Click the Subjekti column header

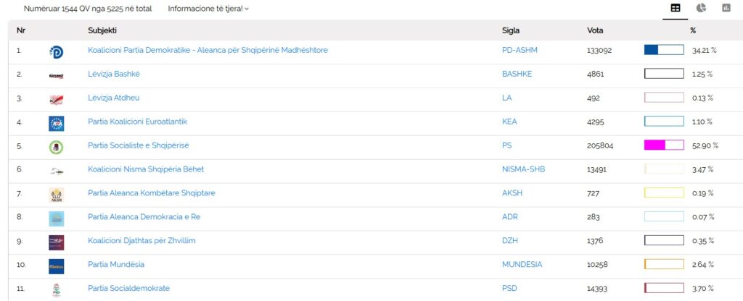click(x=102, y=30)
